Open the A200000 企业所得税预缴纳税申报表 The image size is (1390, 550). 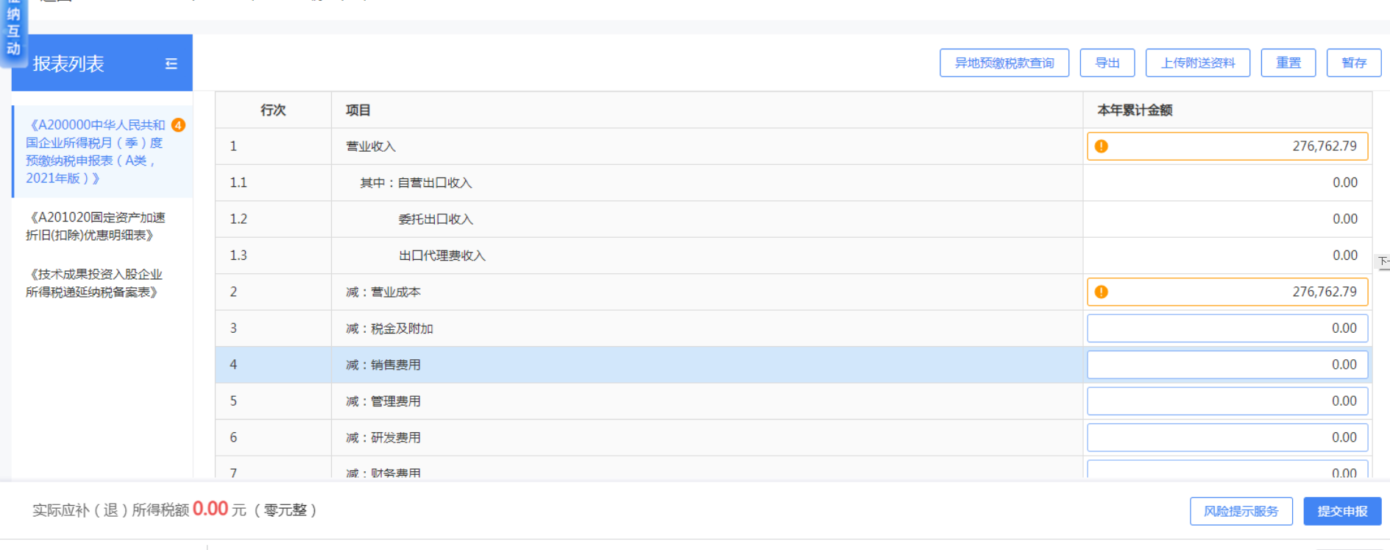click(x=95, y=152)
